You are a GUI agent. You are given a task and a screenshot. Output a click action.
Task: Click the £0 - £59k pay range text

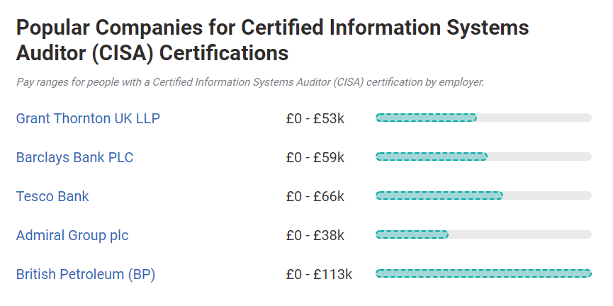click(x=315, y=157)
